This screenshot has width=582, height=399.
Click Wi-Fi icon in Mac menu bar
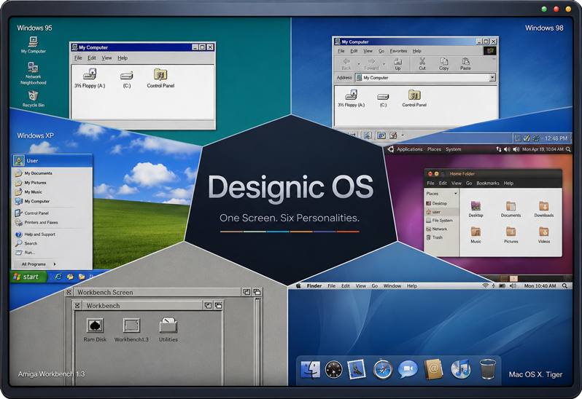point(485,286)
